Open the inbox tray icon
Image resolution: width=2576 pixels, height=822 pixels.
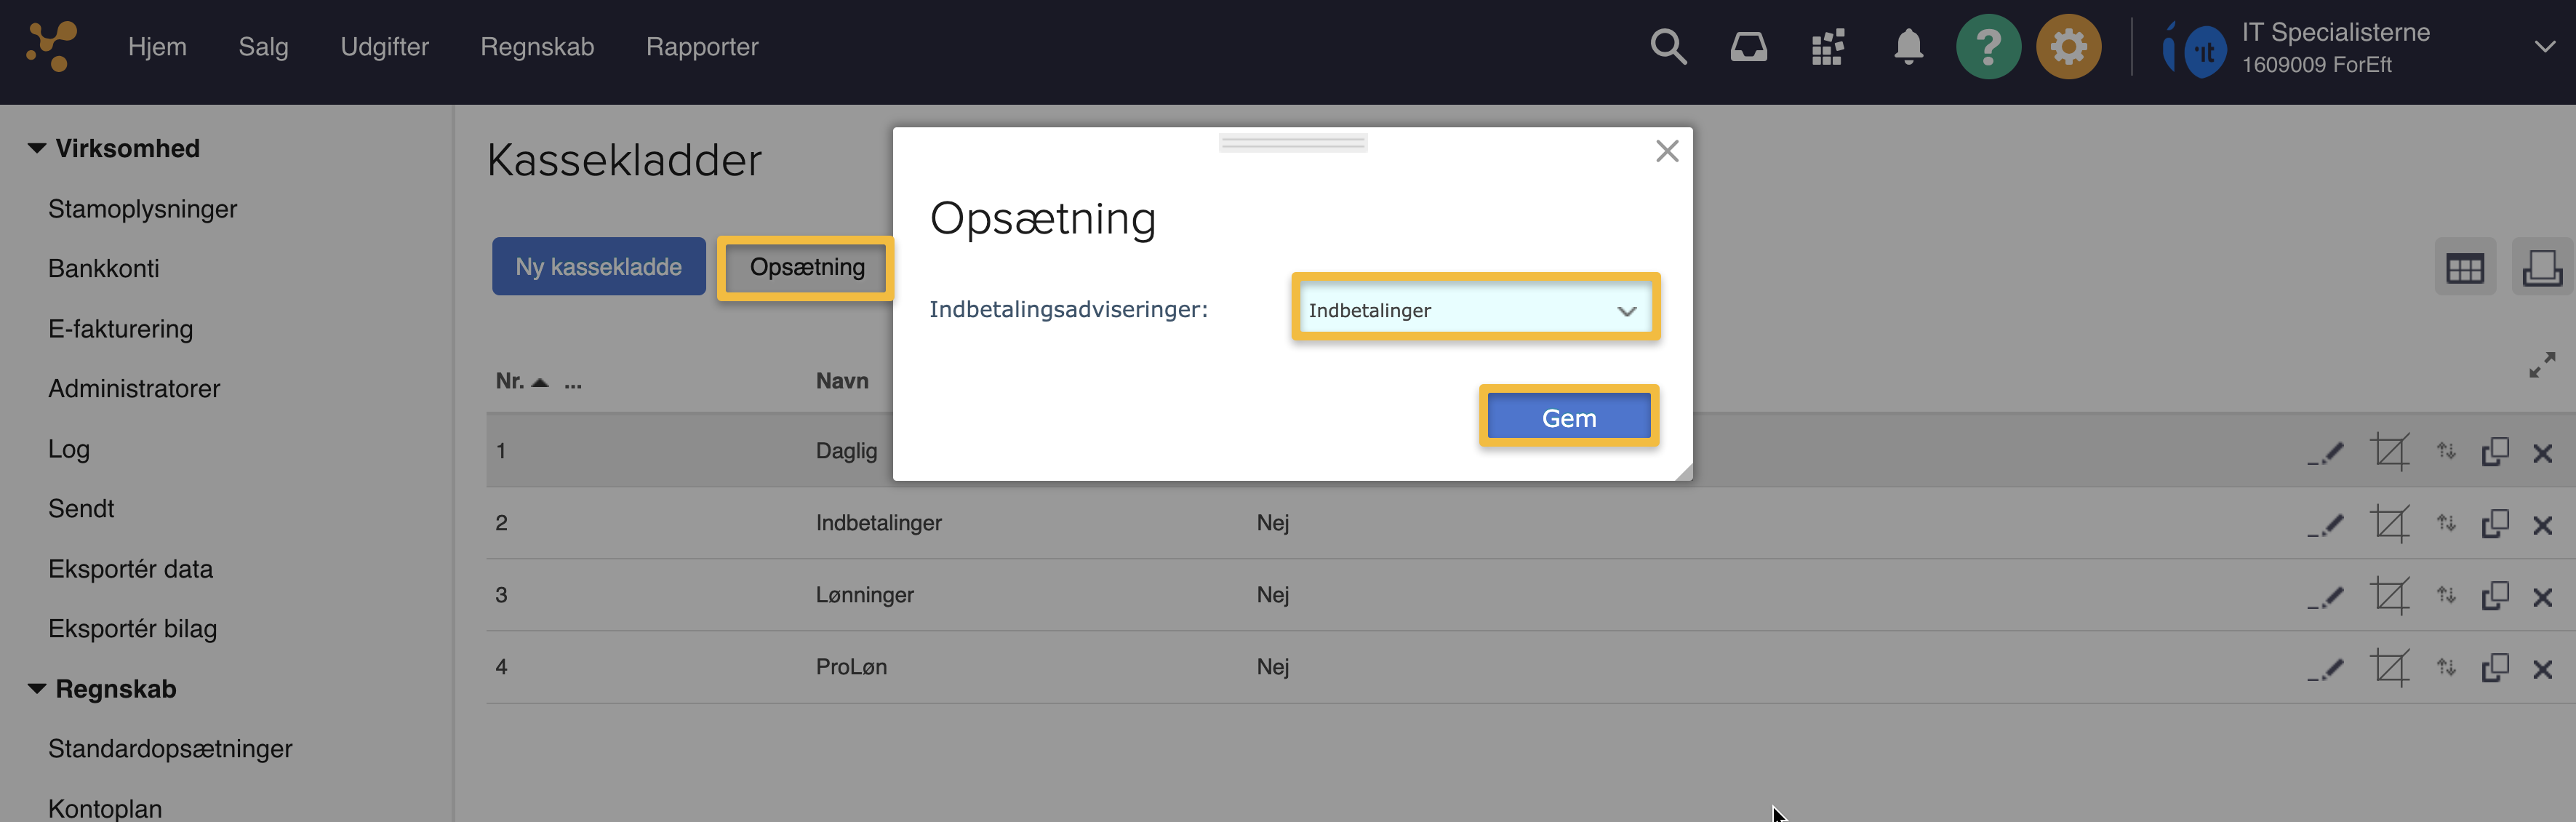pyautogui.click(x=1748, y=47)
